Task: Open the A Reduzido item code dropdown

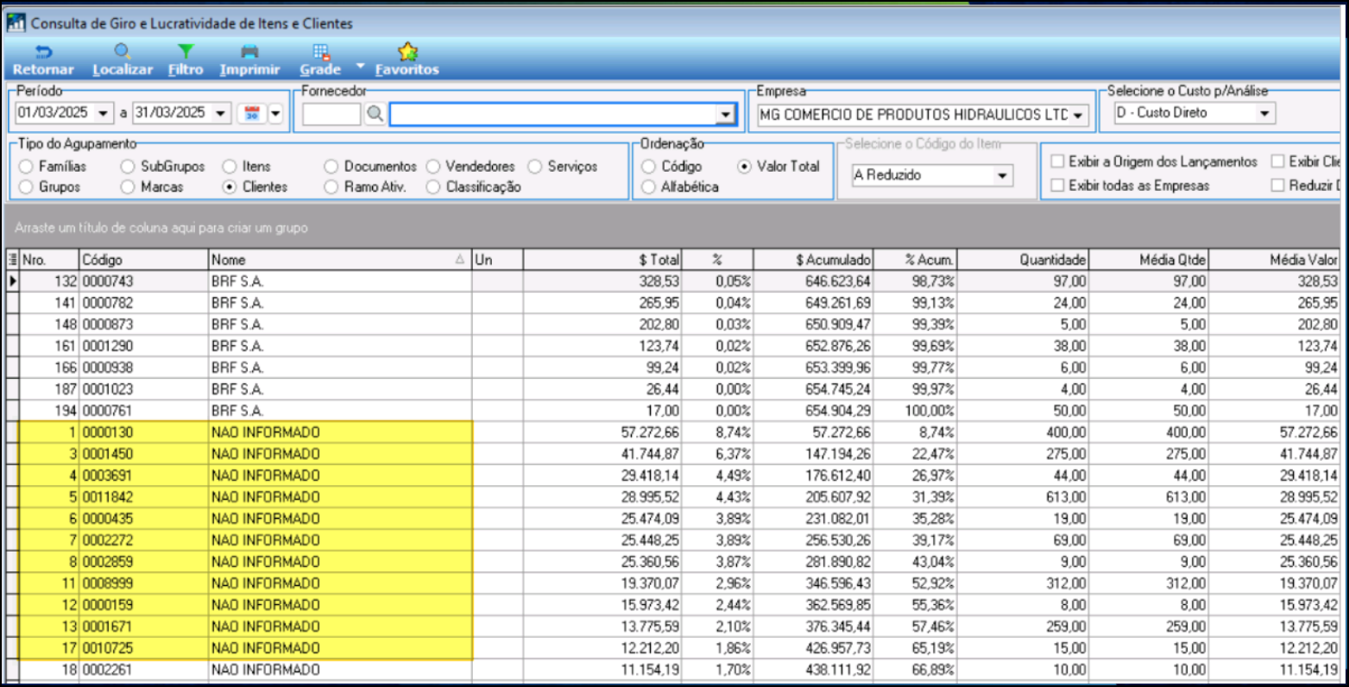Action: [x=1002, y=175]
